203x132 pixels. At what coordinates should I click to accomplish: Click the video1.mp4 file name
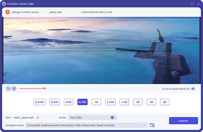click(55, 12)
